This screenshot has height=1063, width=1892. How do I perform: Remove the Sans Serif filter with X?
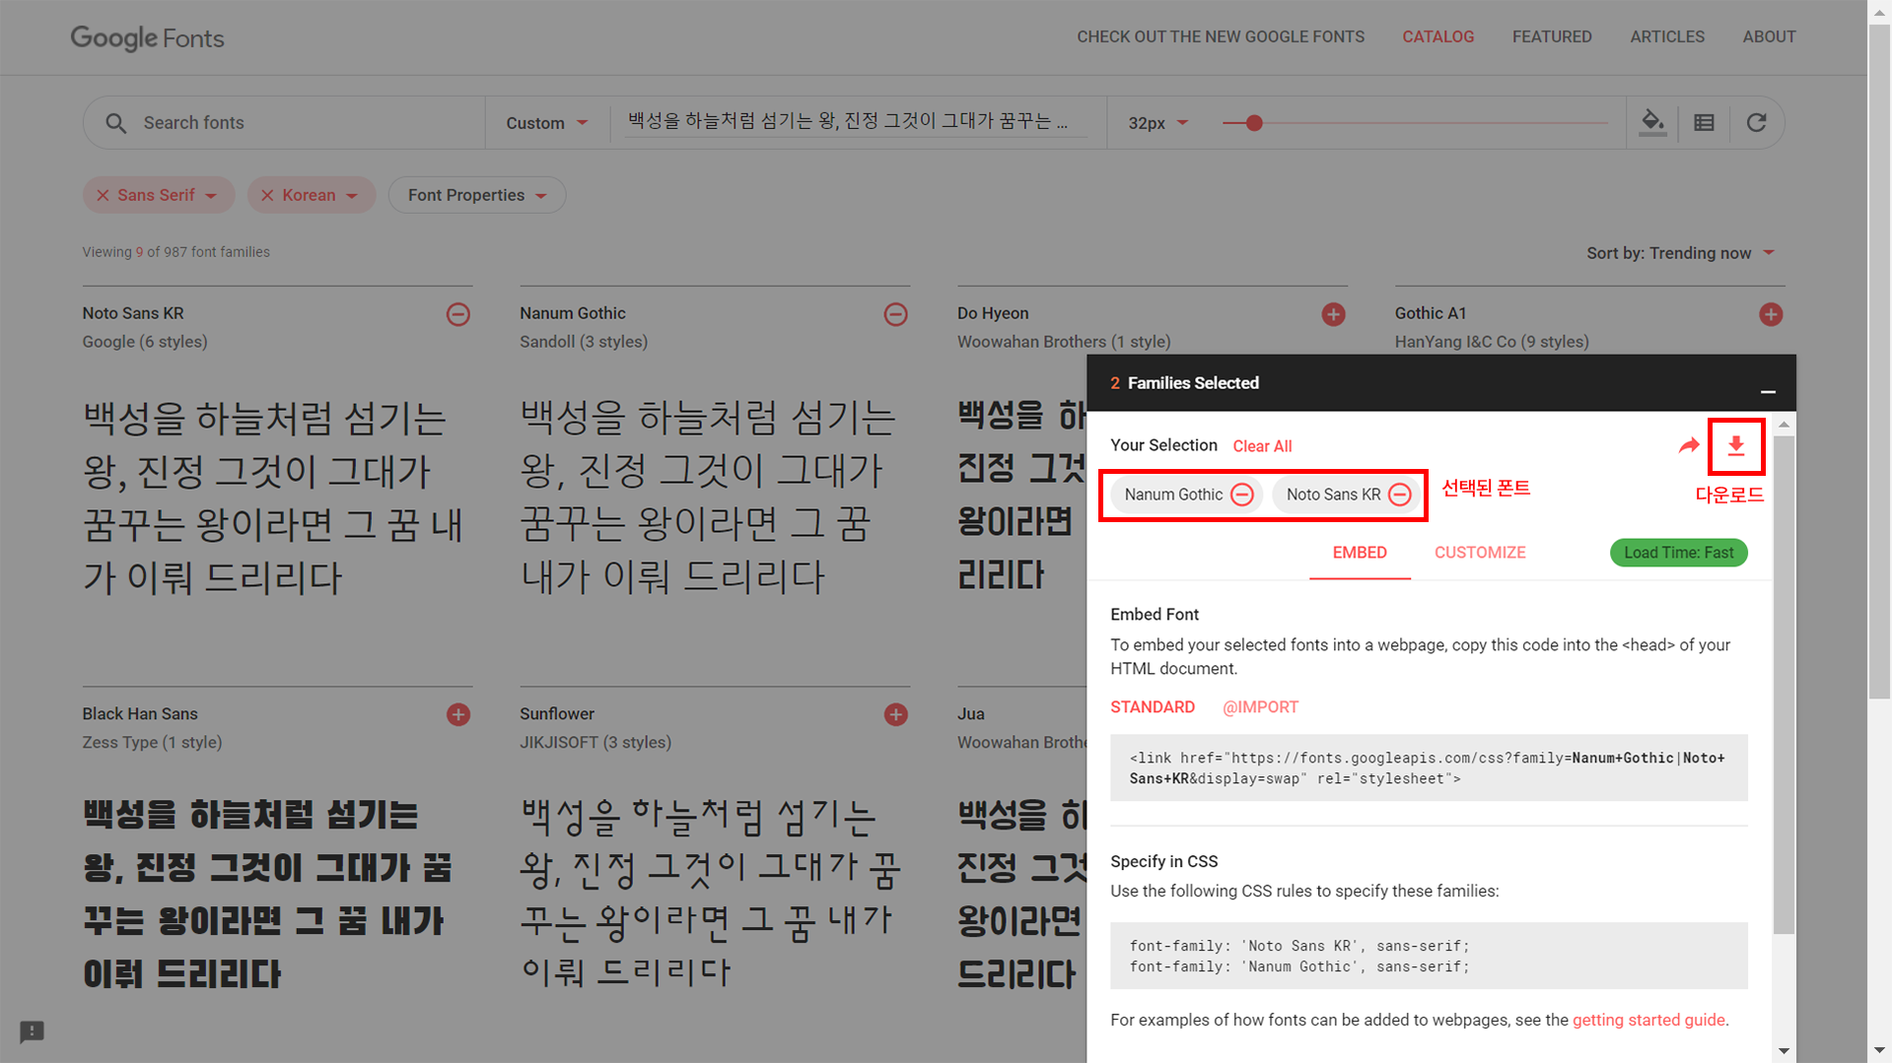[x=103, y=195]
